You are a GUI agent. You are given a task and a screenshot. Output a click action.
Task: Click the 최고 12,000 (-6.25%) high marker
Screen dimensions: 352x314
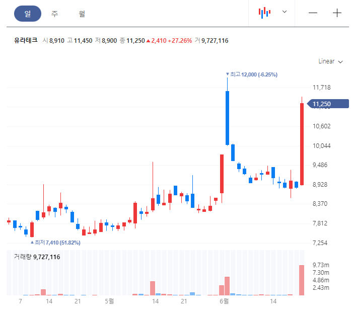[x=252, y=74]
